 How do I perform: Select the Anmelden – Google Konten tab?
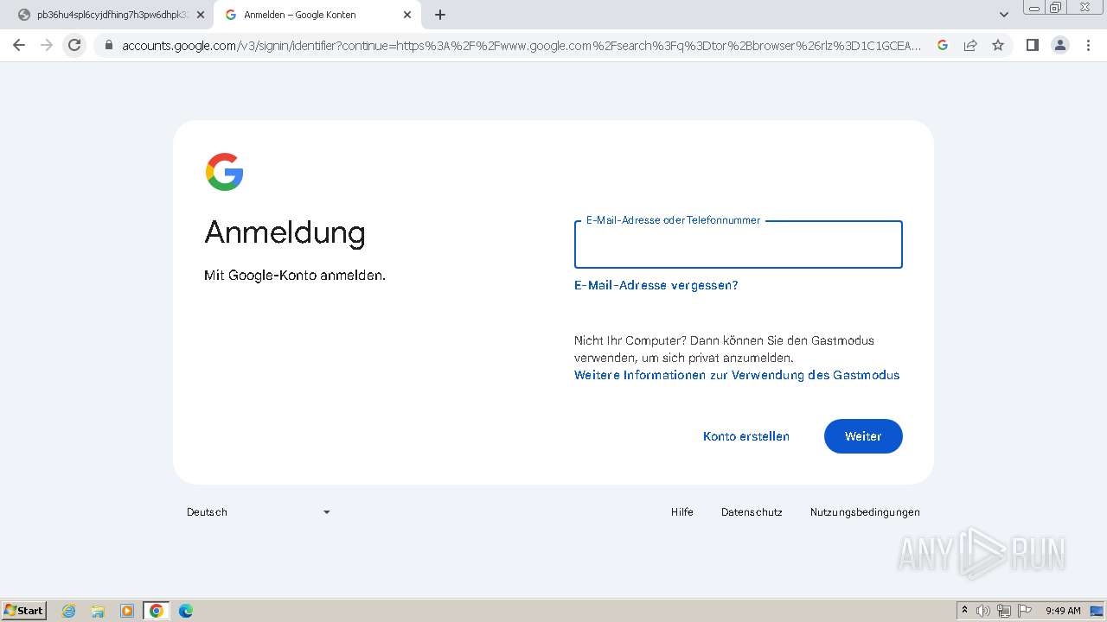317,15
